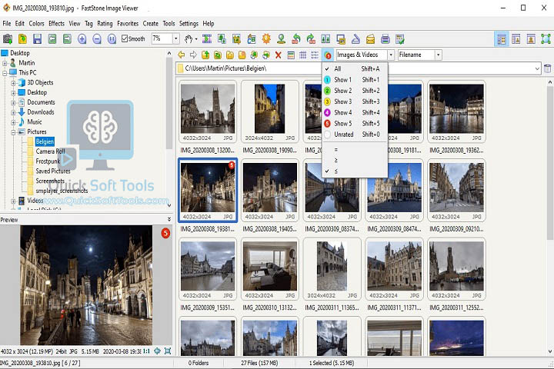This screenshot has height=369, width=554.
Task: Check the All rating filter option
Action: coord(355,68)
